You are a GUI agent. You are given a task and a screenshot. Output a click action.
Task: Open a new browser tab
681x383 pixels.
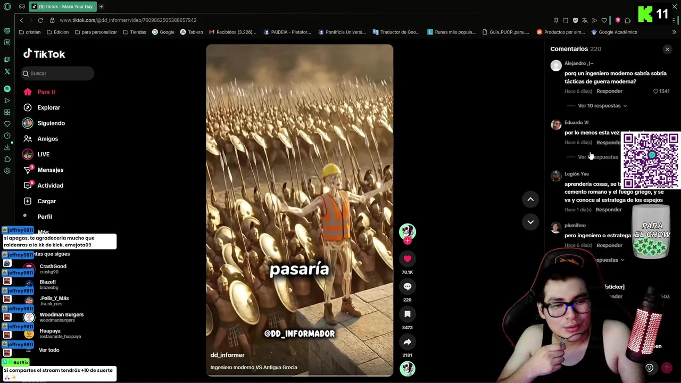[101, 6]
